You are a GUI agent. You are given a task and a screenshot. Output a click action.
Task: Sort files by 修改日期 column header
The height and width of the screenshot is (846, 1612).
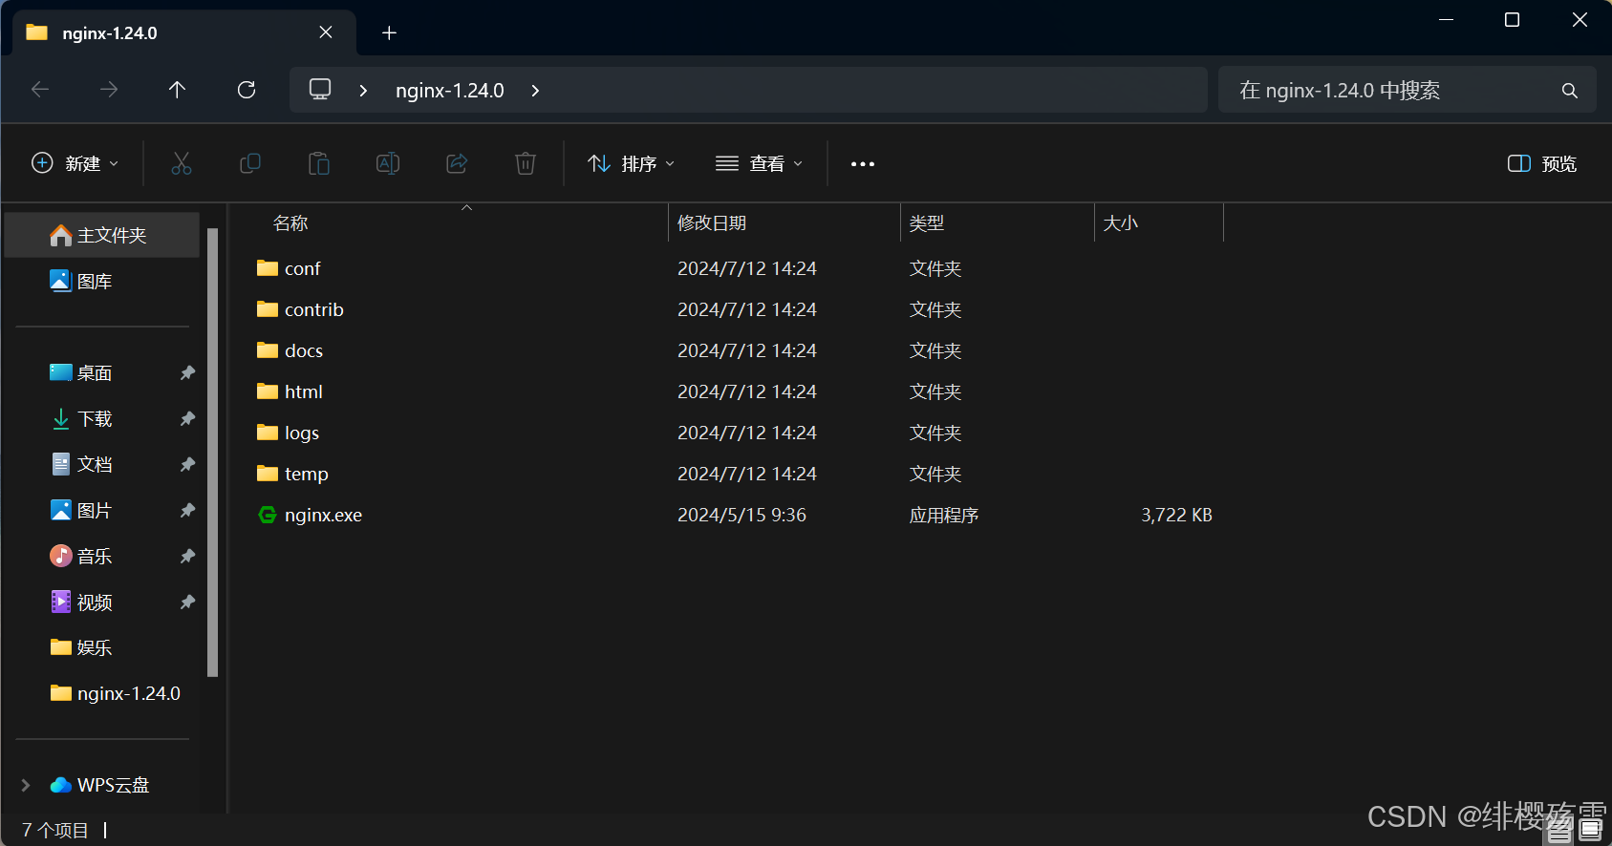click(712, 222)
